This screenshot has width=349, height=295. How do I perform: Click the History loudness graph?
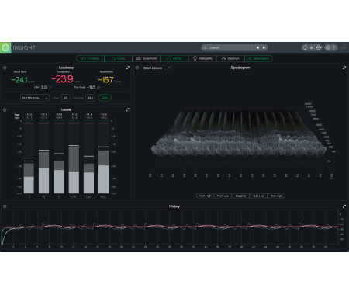point(170,227)
